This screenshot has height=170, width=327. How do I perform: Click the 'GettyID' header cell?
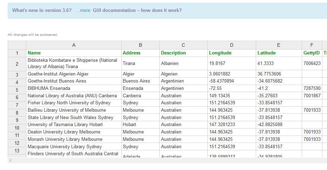[312, 53]
